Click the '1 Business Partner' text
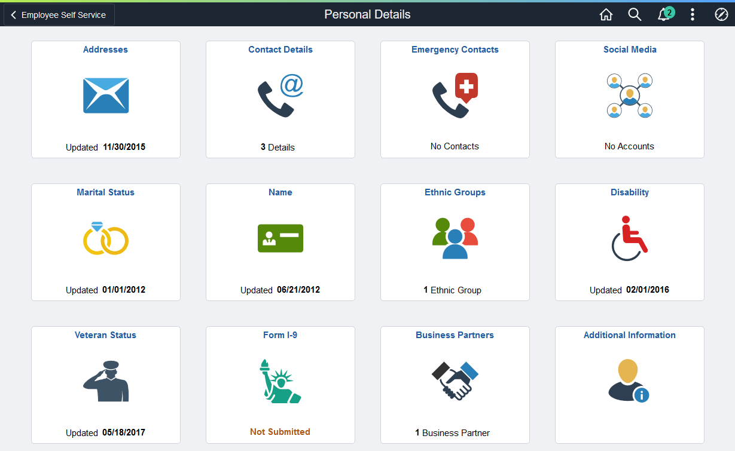 453,432
